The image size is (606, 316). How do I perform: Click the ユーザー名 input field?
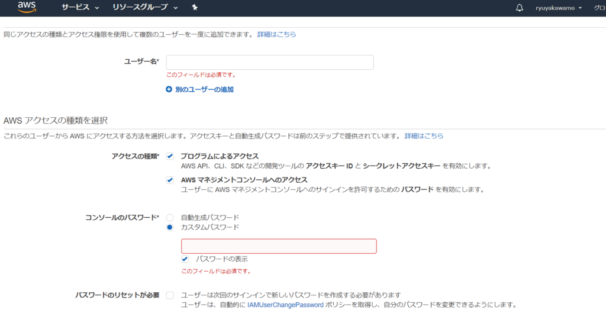click(270, 62)
